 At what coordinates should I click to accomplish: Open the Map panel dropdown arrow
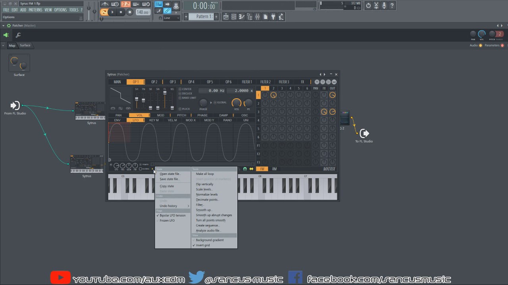pos(3,46)
